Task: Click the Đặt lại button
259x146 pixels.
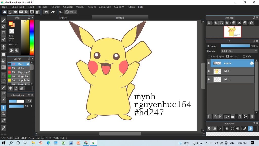Action: coord(71,12)
